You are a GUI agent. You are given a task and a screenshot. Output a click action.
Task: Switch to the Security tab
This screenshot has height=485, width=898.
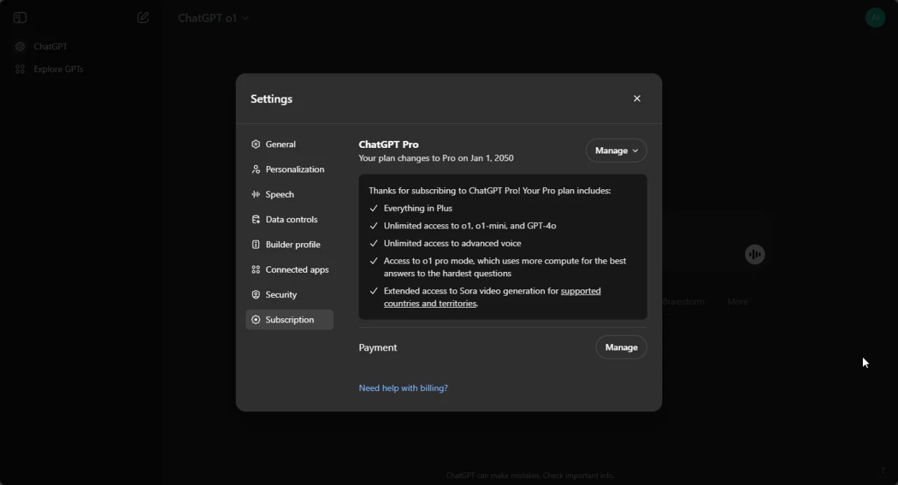[x=289, y=295]
